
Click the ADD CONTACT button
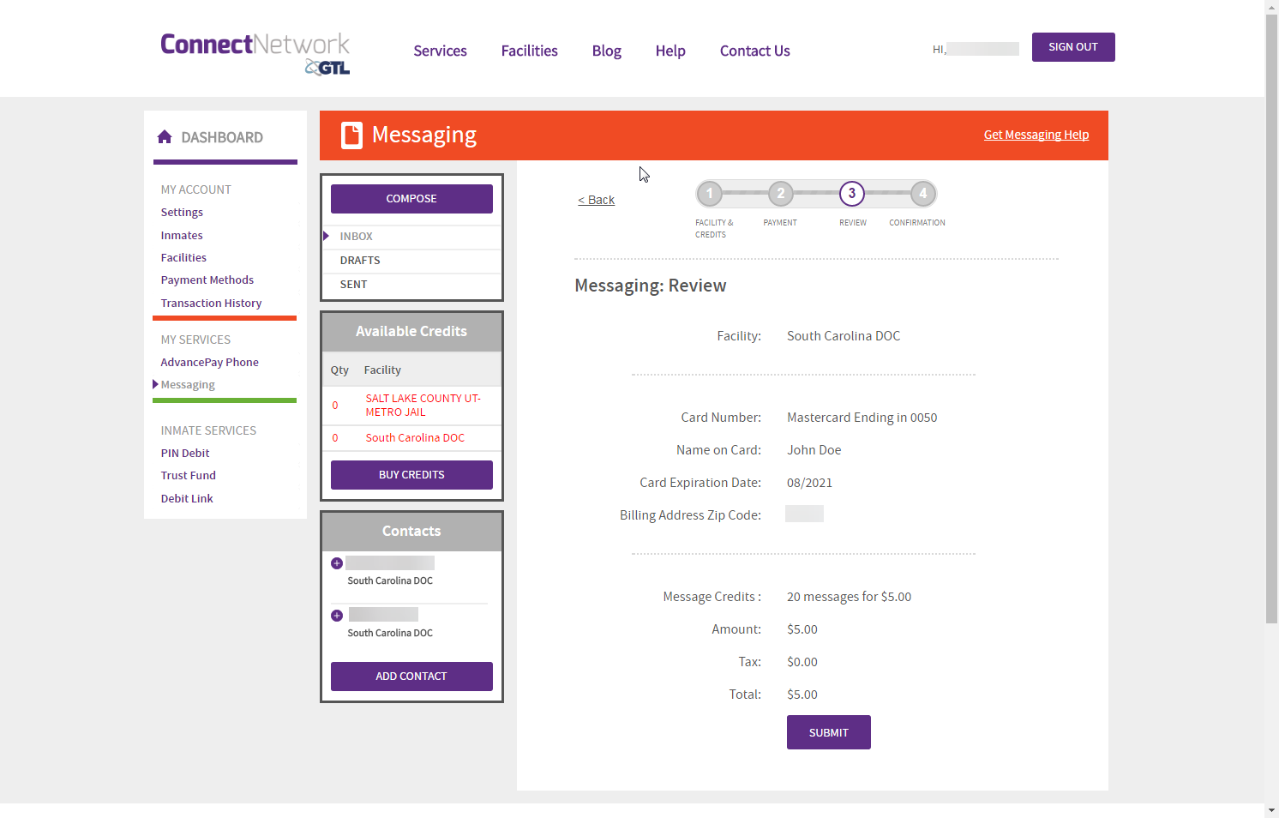point(411,677)
